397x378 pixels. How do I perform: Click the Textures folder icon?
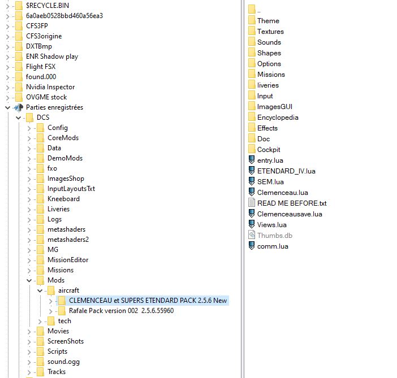[x=252, y=32]
